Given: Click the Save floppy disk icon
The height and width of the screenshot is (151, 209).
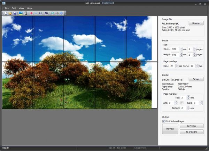Looking at the screenshot, I should 15,13.
